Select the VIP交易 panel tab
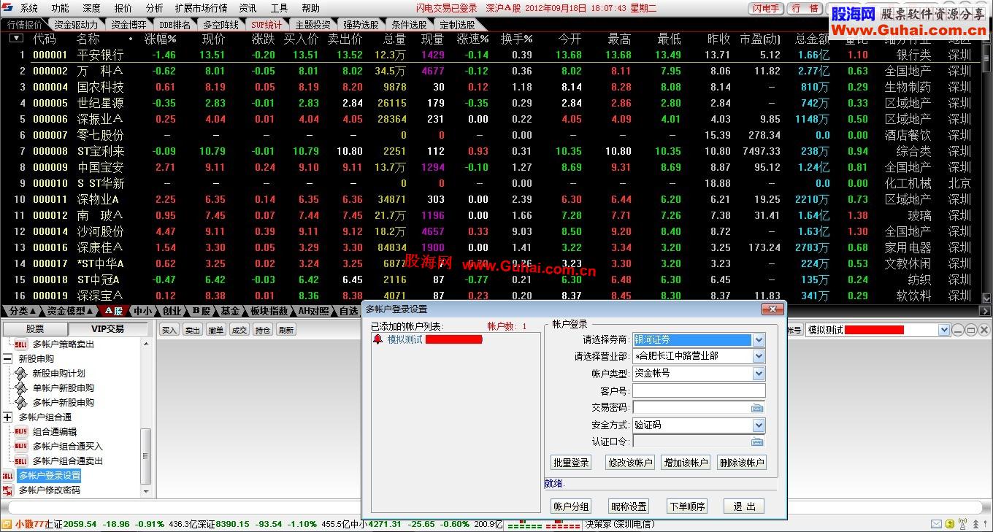The image size is (993, 532). pos(107,329)
